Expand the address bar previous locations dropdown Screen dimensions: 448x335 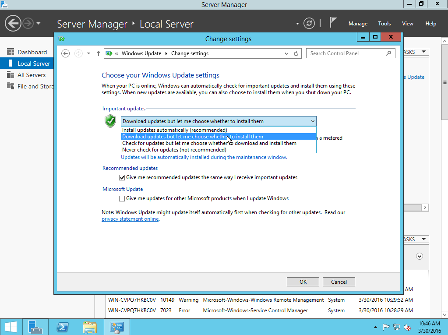[286, 54]
